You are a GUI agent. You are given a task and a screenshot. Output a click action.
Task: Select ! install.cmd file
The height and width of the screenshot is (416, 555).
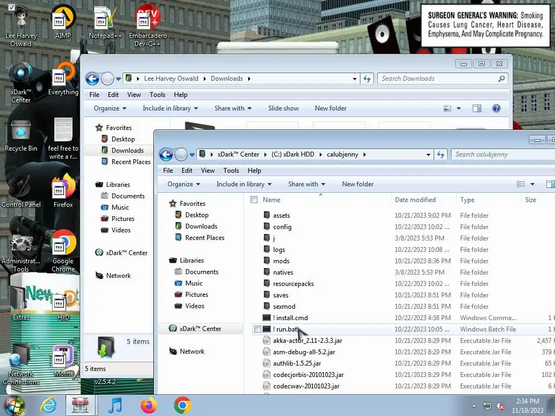pos(291,318)
